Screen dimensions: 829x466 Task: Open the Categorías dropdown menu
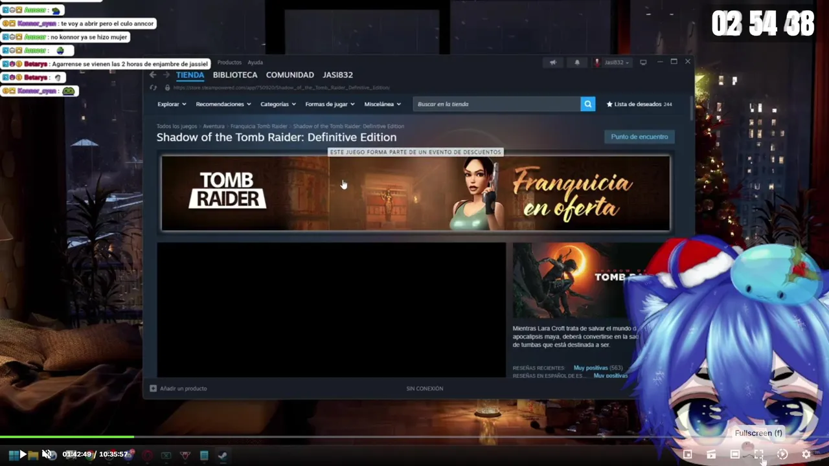coord(278,104)
